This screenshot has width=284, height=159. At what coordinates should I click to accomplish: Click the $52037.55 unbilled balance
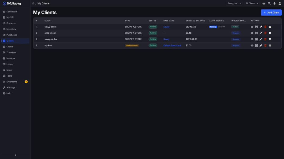tap(191, 27)
